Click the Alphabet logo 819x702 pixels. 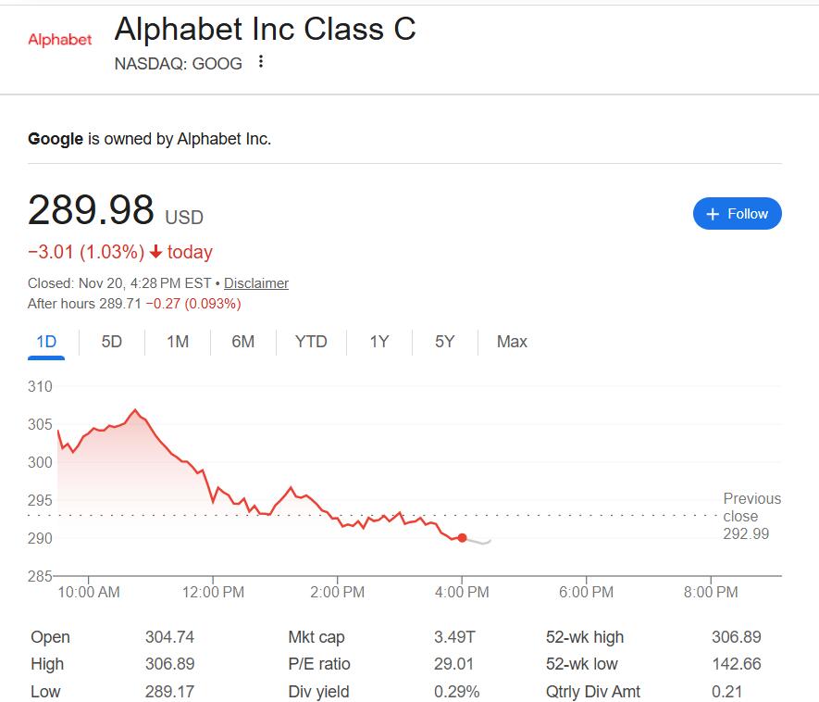click(60, 40)
